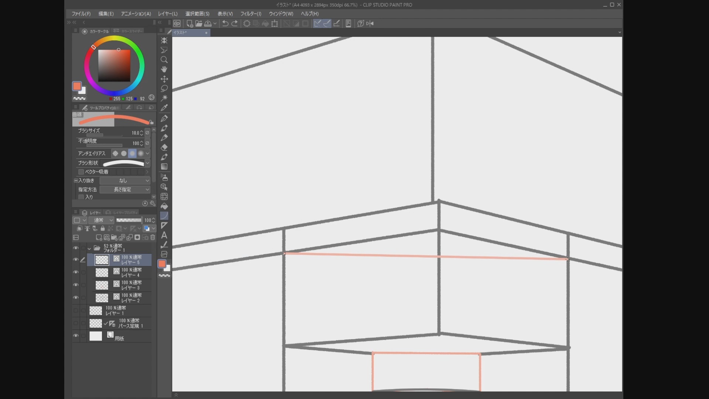Click the ブラシサイズ value field
This screenshot has height=399, width=709.
click(x=135, y=133)
